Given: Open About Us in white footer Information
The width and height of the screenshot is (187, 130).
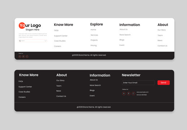Looking at the screenshot, I should 123,29.
